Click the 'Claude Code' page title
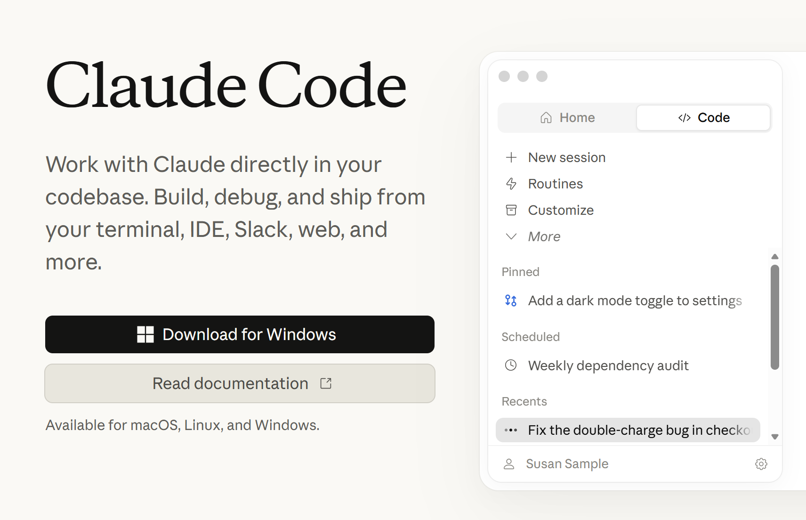The height and width of the screenshot is (520, 806). (226, 85)
